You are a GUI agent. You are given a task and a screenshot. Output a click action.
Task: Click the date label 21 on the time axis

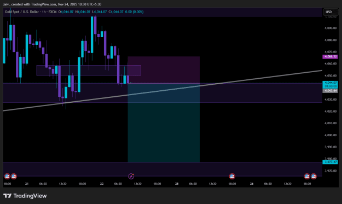pyautogui.click(x=27, y=184)
